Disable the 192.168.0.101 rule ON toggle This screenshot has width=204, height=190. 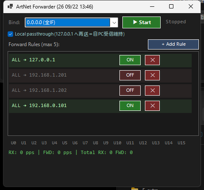[130, 106]
